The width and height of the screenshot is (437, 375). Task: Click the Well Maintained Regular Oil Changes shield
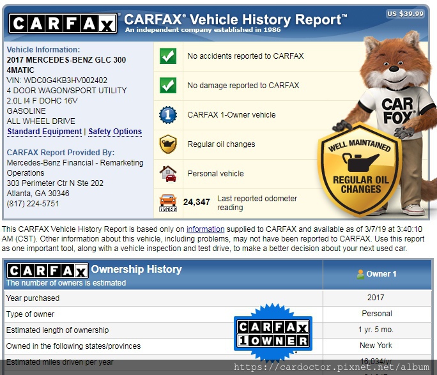(360, 169)
